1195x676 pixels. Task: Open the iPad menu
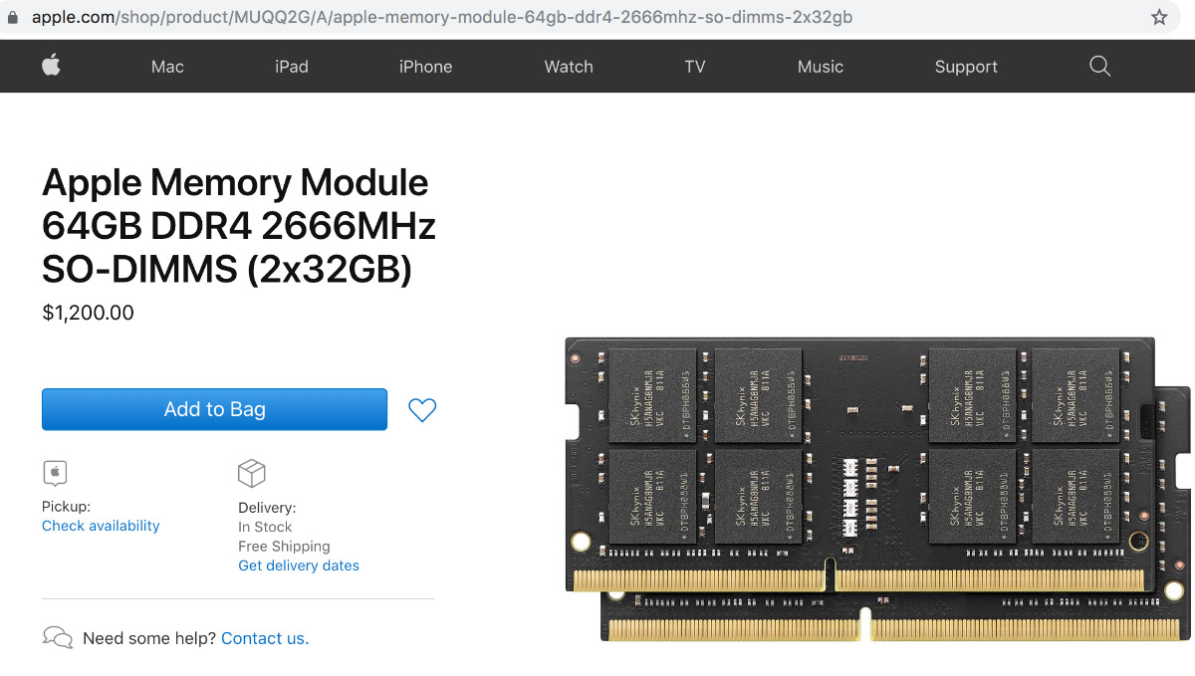(292, 67)
